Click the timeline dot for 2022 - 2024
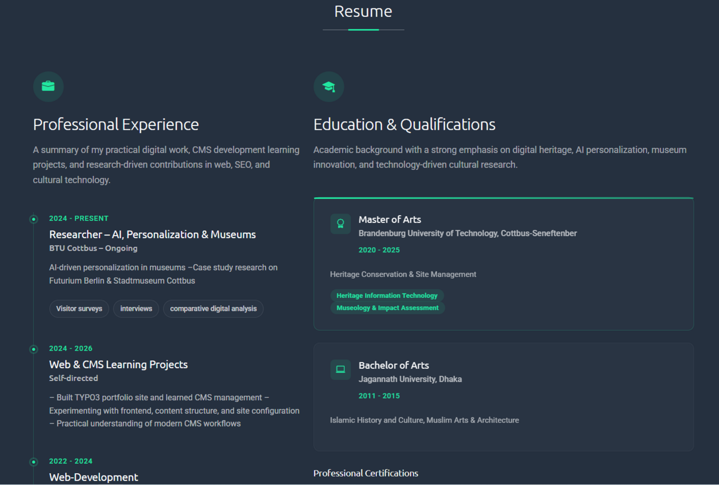This screenshot has width=719, height=485. click(x=34, y=462)
